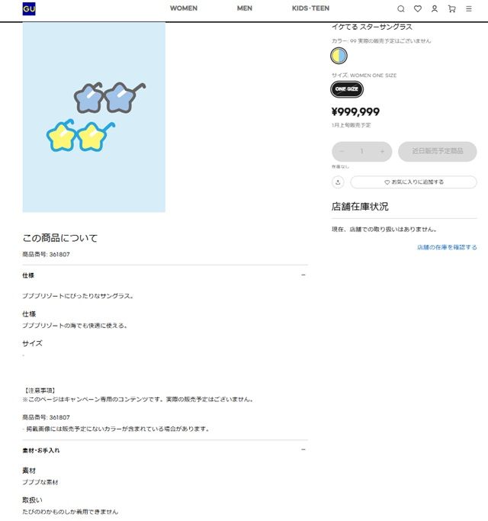The image size is (488, 521).
Task: Open the search magnifier icon
Action: point(401,9)
